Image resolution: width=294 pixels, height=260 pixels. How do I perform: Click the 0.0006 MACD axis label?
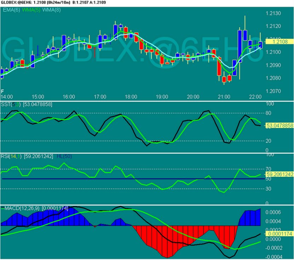pyautogui.click(x=273, y=212)
